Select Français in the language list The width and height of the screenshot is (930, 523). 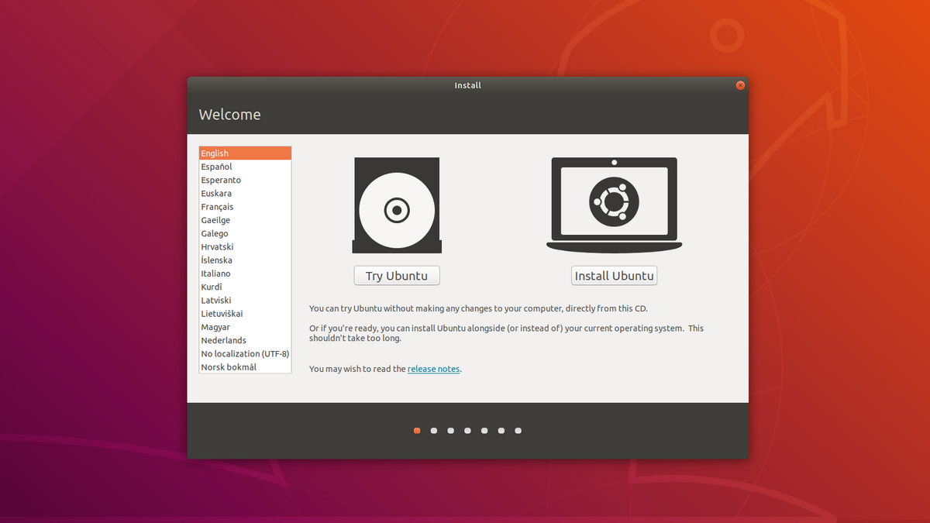point(245,207)
